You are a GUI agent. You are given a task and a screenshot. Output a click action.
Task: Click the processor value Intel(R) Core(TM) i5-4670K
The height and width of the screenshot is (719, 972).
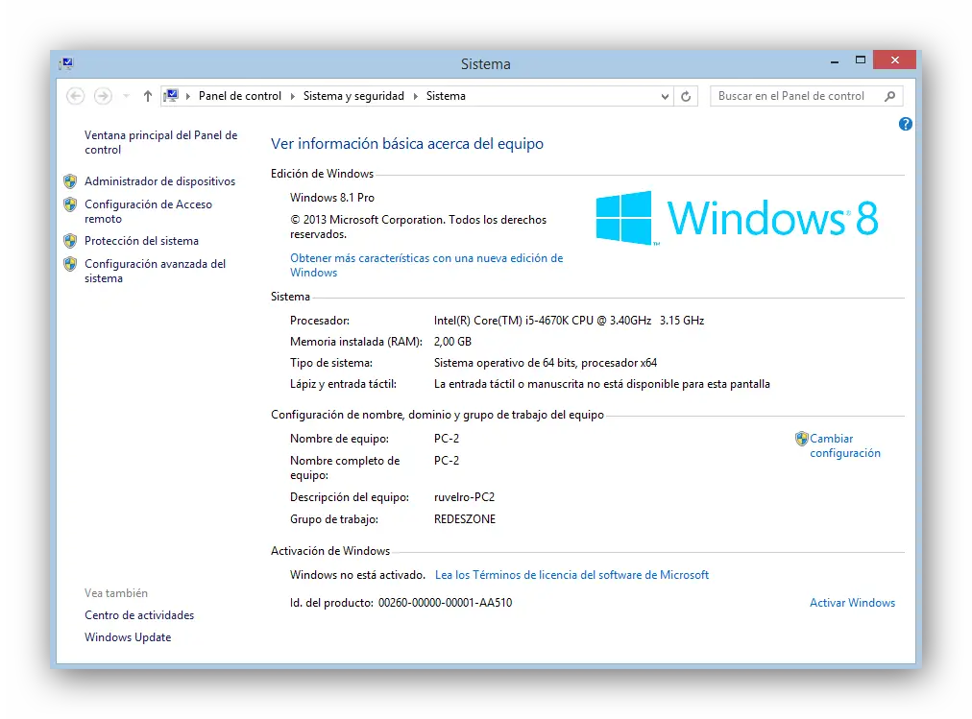click(569, 321)
